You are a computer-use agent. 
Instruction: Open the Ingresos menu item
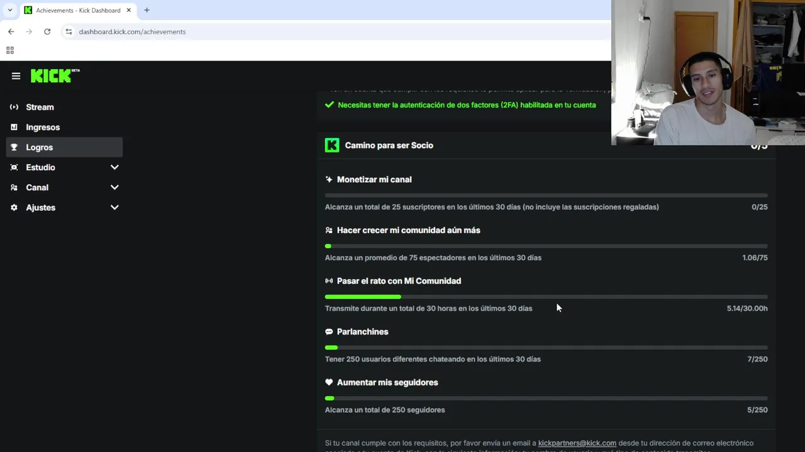click(65, 127)
